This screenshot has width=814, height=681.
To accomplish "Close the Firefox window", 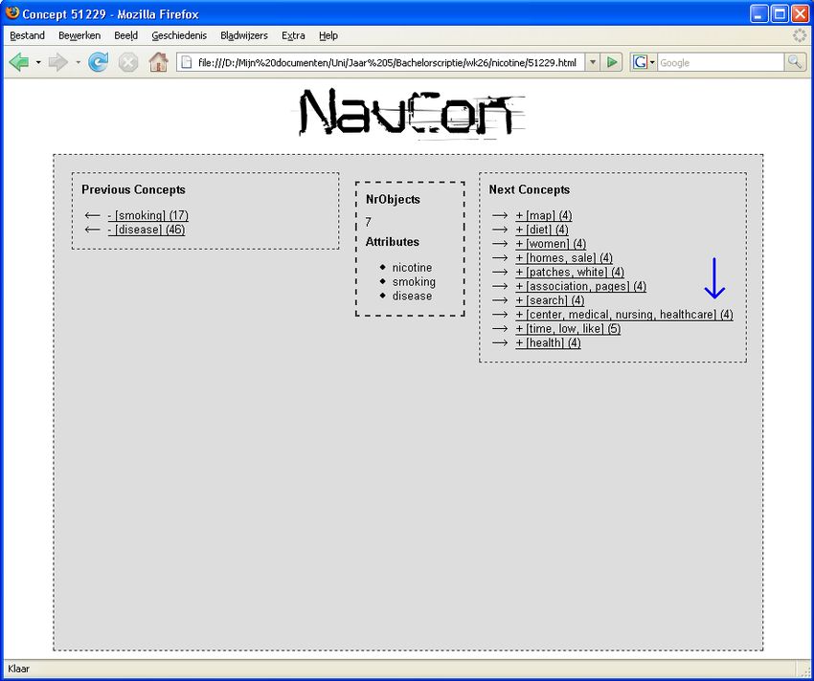I will 800,13.
